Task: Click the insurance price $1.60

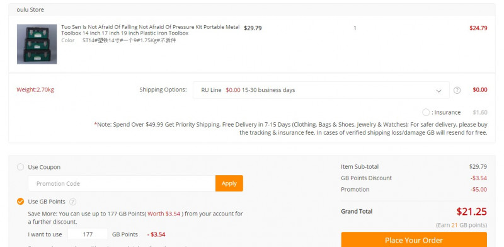Action: pos(480,113)
